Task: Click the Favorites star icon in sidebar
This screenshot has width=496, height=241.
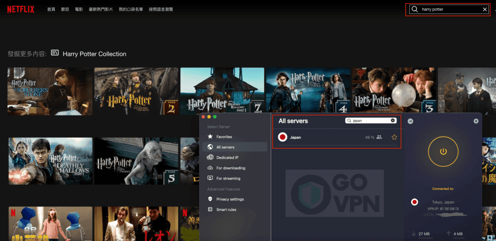Action: pos(210,136)
